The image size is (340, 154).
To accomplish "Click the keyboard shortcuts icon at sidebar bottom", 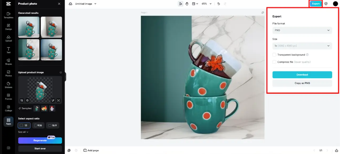I will [8, 148].
